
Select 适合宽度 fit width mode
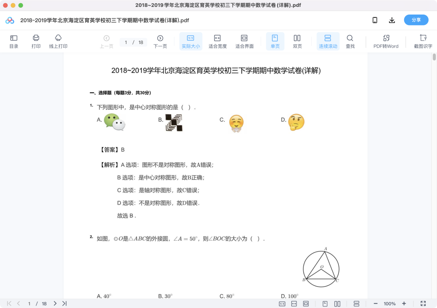point(217,42)
